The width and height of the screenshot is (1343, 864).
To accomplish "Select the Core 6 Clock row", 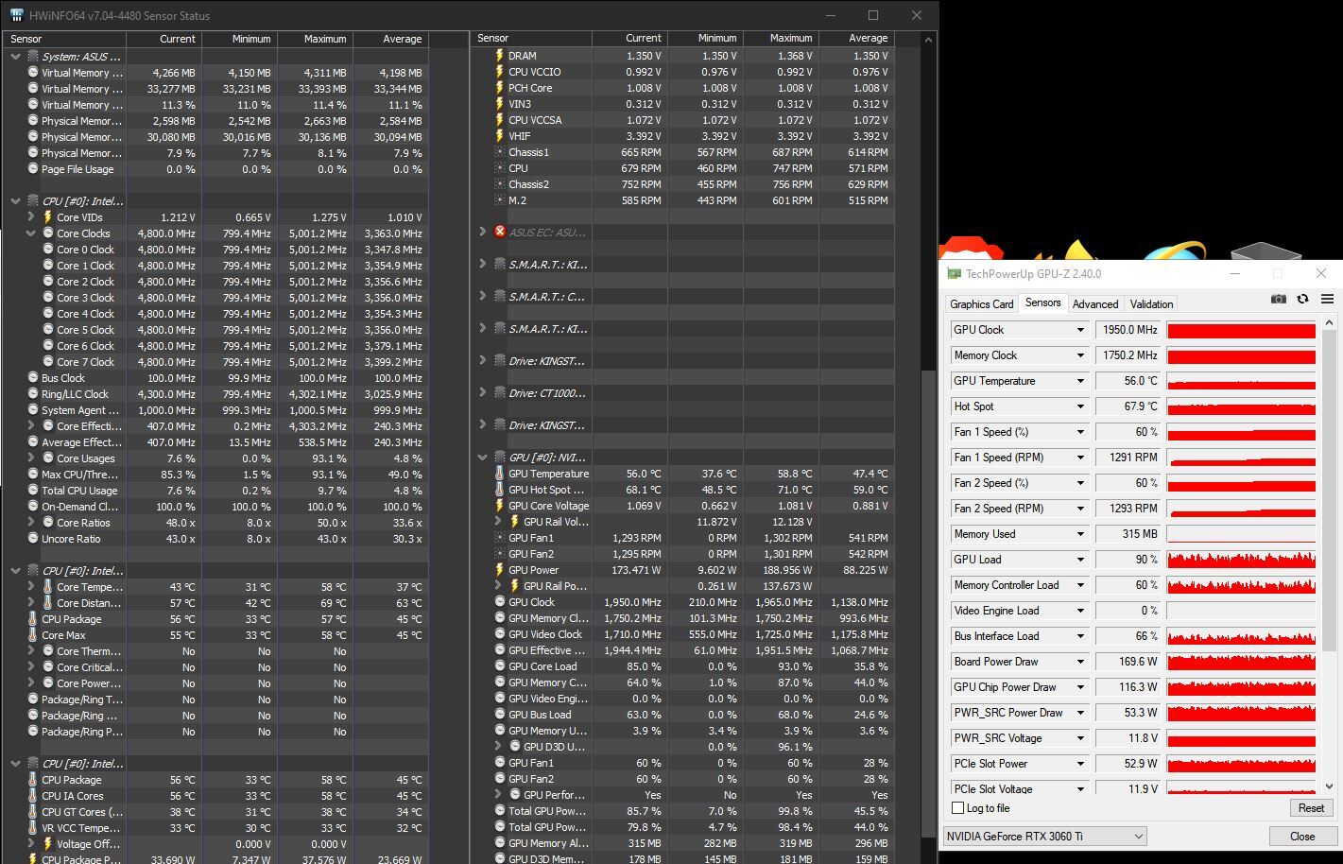I will (x=215, y=346).
